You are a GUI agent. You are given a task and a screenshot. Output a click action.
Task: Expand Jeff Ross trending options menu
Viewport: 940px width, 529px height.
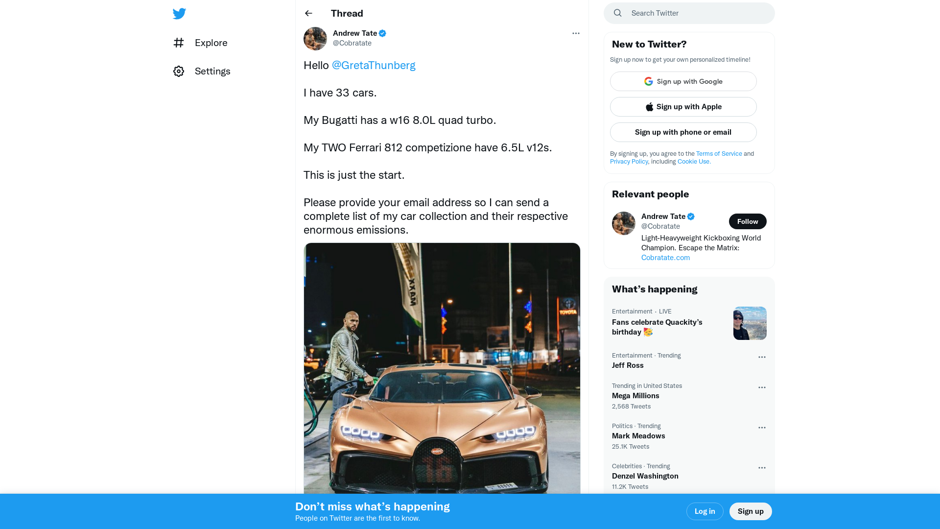[762, 357]
